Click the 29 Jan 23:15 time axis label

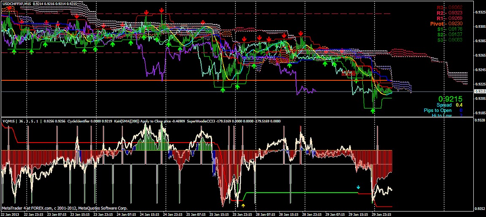(381, 214)
